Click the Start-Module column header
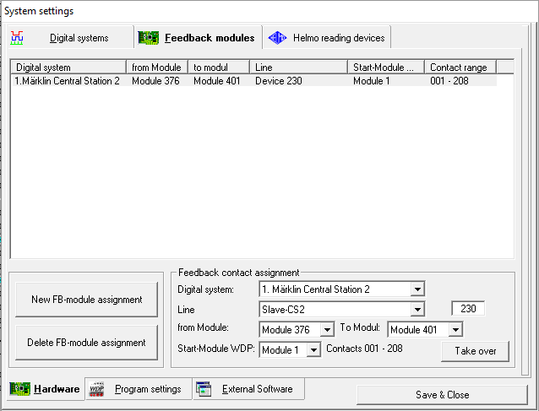This screenshot has width=539, height=411. [x=386, y=67]
